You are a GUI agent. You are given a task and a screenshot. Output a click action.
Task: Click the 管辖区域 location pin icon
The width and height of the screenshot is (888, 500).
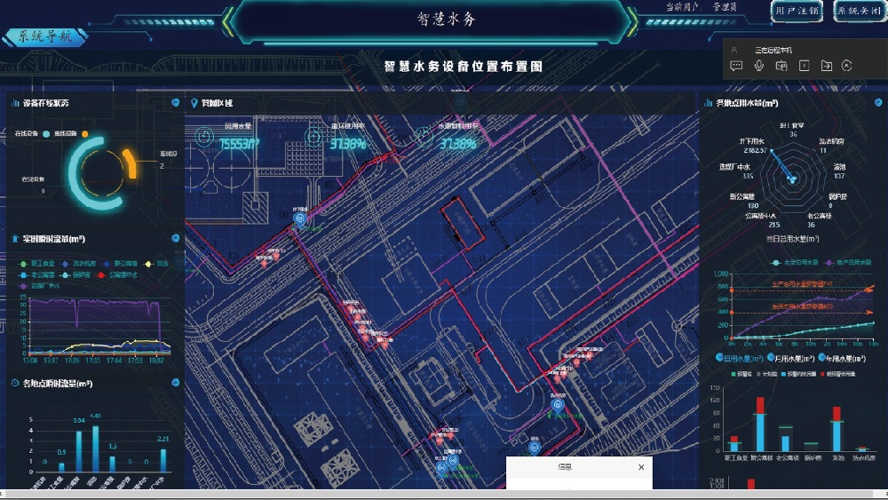pos(193,104)
